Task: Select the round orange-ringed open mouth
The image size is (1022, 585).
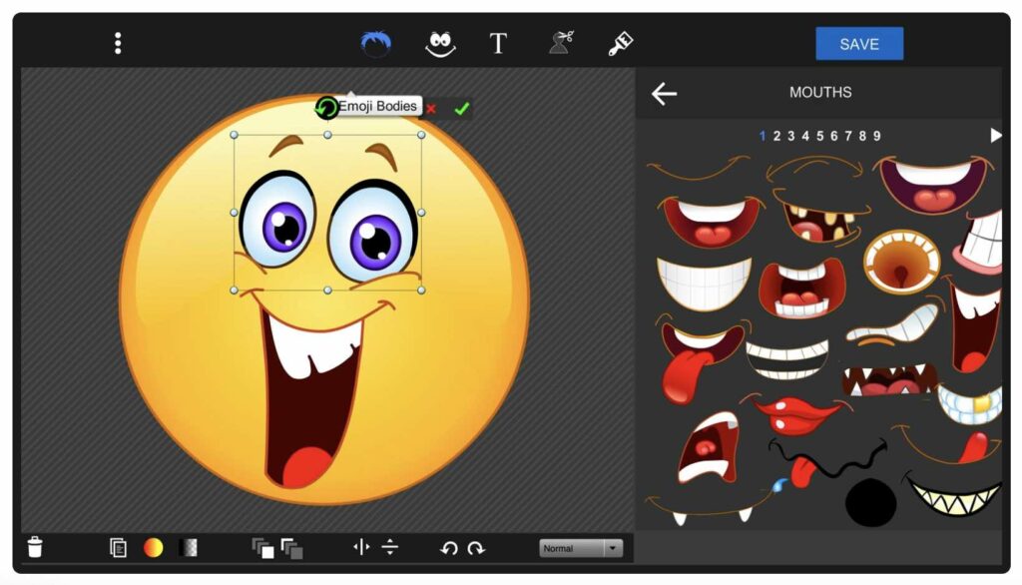Action: point(902,263)
